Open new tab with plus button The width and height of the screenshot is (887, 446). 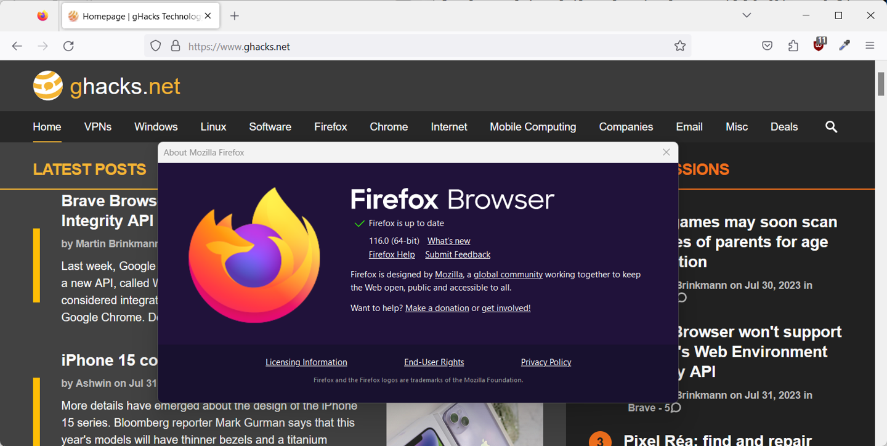(235, 16)
